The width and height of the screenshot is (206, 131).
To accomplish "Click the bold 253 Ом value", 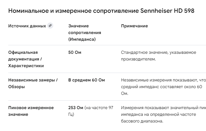I will point(75,108).
